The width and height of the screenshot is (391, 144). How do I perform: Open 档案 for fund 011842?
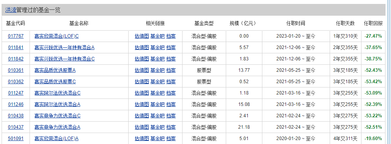click(171, 59)
